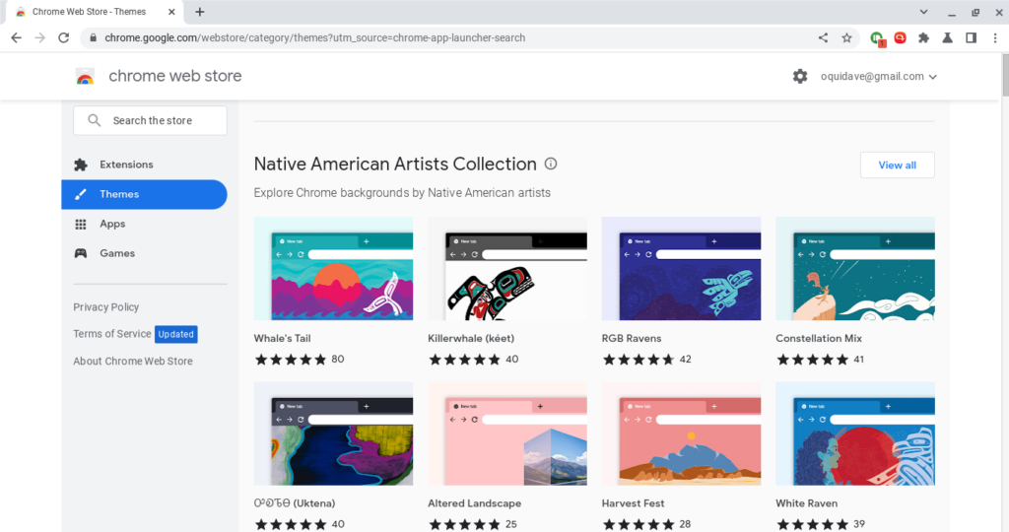The image size is (1009, 532).
Task: Show info about Native American Artists Collection
Action: 550,165
